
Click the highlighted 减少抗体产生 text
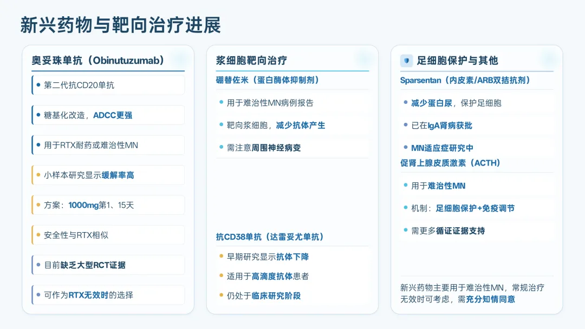301,126
